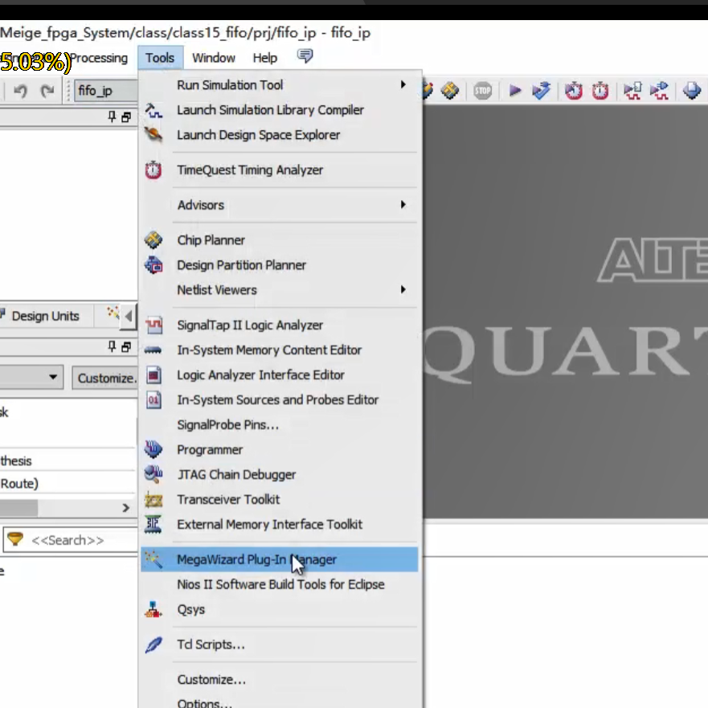Expand Netlist Viewers submenu arrow

(x=403, y=290)
